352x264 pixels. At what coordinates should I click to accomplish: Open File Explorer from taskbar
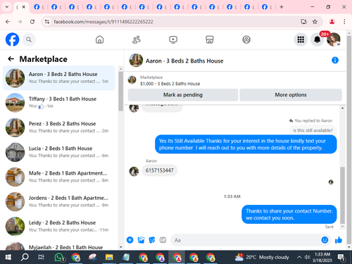point(109,257)
